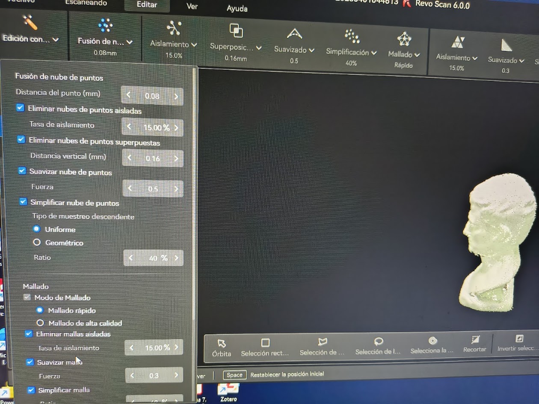Open the Escaneando tab

coord(86,3)
